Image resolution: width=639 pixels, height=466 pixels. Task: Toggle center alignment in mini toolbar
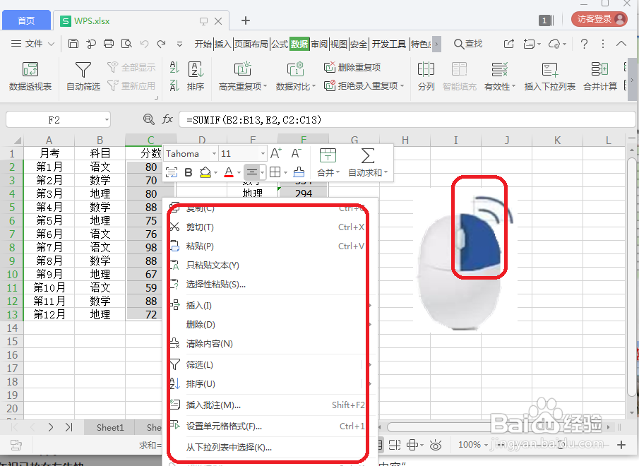click(252, 173)
